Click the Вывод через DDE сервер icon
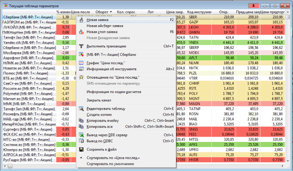Screen dimensions: 293x171 click(81, 135)
